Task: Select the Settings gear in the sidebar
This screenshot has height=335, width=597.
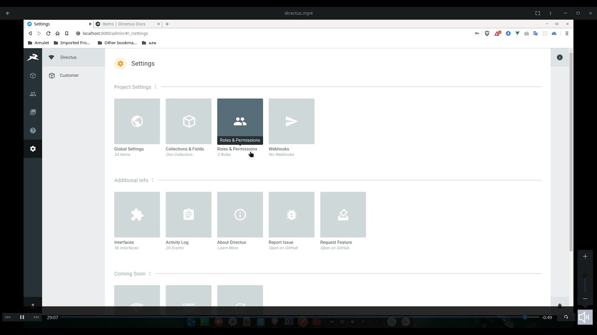Action: (33, 149)
